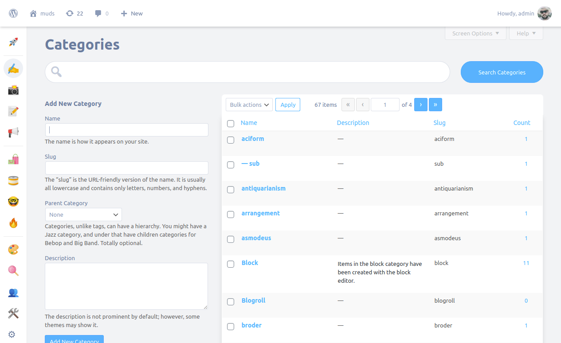Go to the next page of categories

[421, 105]
